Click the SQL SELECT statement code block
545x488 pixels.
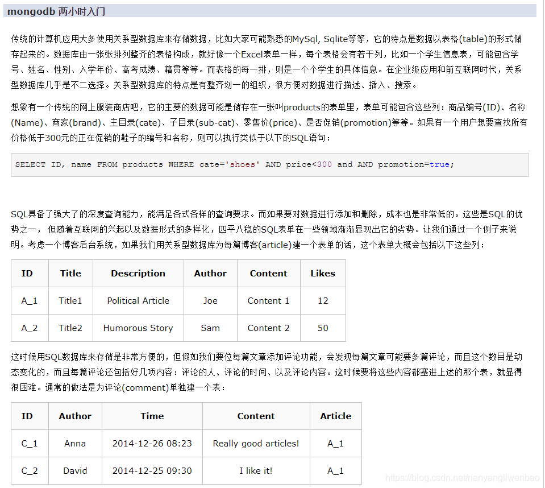pos(270,165)
